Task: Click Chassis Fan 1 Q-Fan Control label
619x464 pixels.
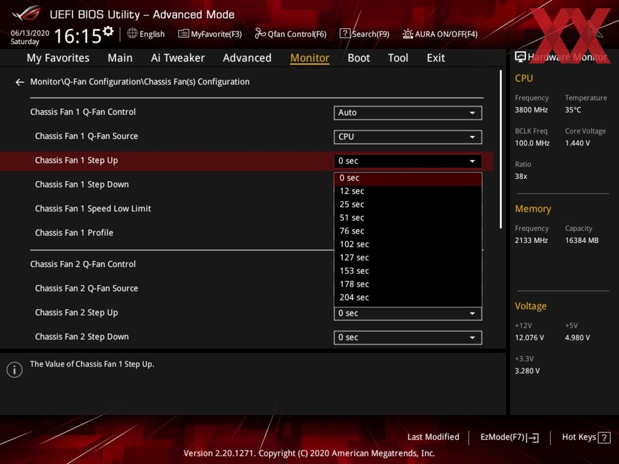Action: point(83,112)
